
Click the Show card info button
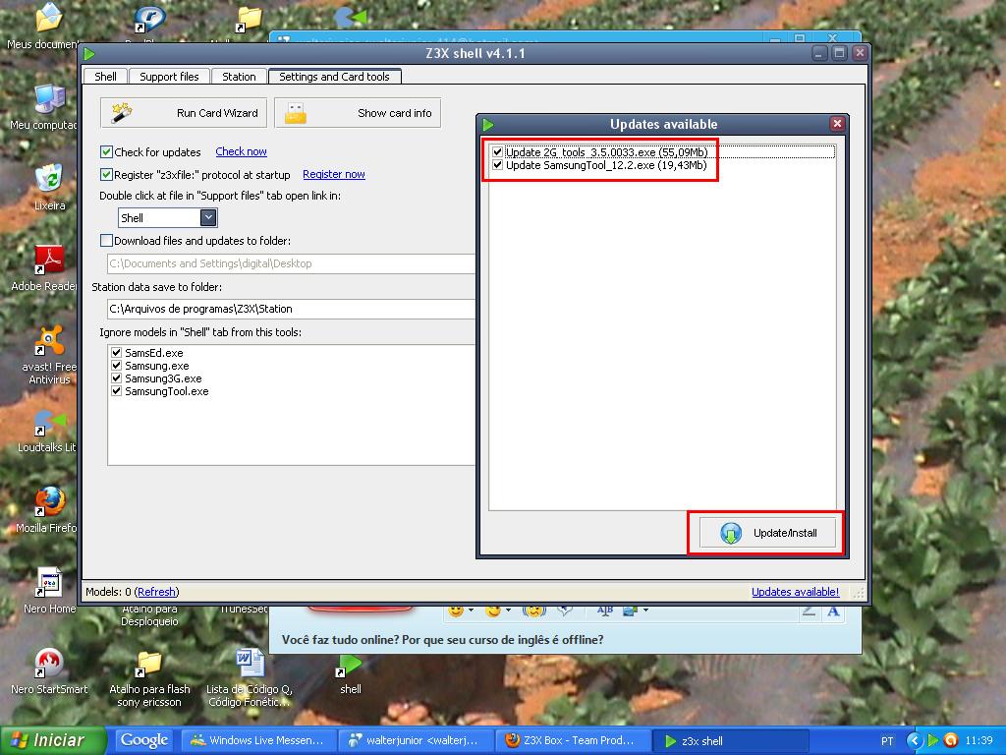tap(358, 113)
